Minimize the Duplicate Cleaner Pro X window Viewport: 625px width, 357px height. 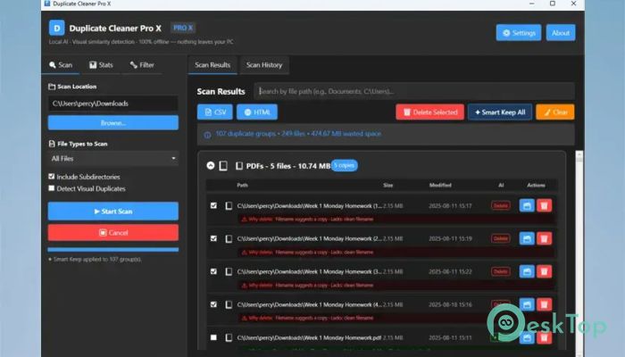pyautogui.click(x=532, y=4)
